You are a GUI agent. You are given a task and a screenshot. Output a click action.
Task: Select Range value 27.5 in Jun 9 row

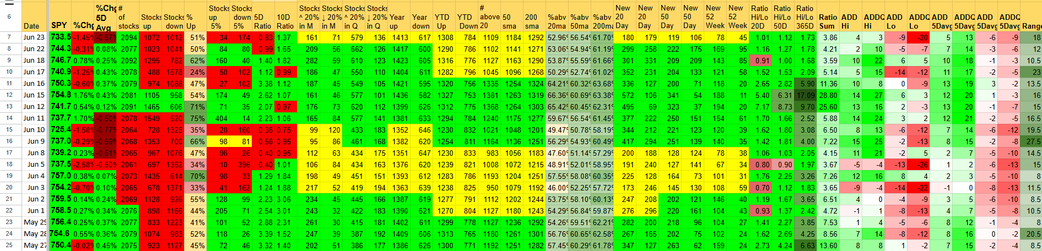click(x=1032, y=141)
